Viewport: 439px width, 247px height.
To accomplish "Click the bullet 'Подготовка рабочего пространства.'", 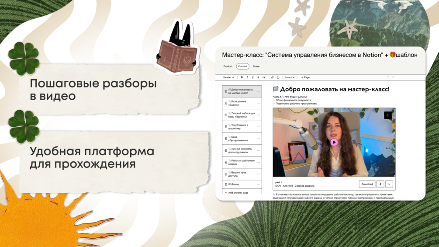I will (x=296, y=104).
